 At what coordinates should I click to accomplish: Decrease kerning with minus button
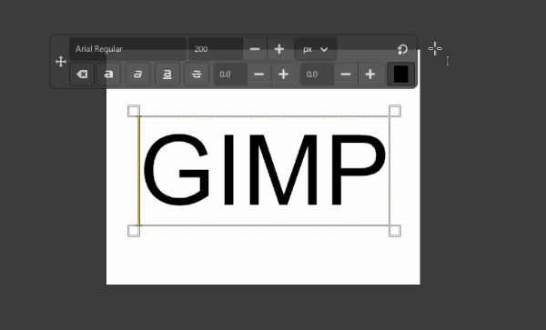346,74
